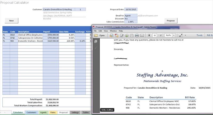The height and width of the screenshot is (115, 213).
Task: Open the attachments paperclip panel icon
Action: 96,48
